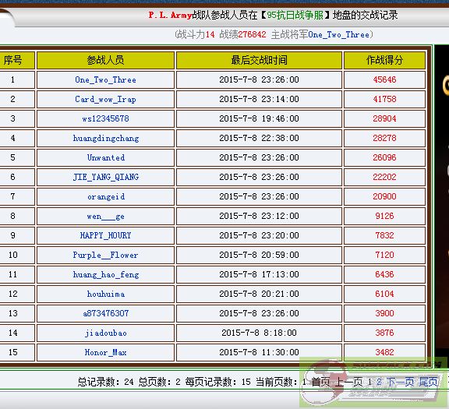The height and width of the screenshot is (409, 449).
Task: Open houhuima player profile
Action: [106, 294]
